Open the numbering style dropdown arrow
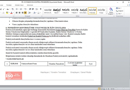This screenshot has height=90, width=130. (23, 9)
